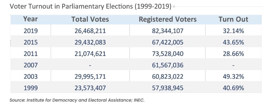Click the 2019 year cell

[31, 31]
